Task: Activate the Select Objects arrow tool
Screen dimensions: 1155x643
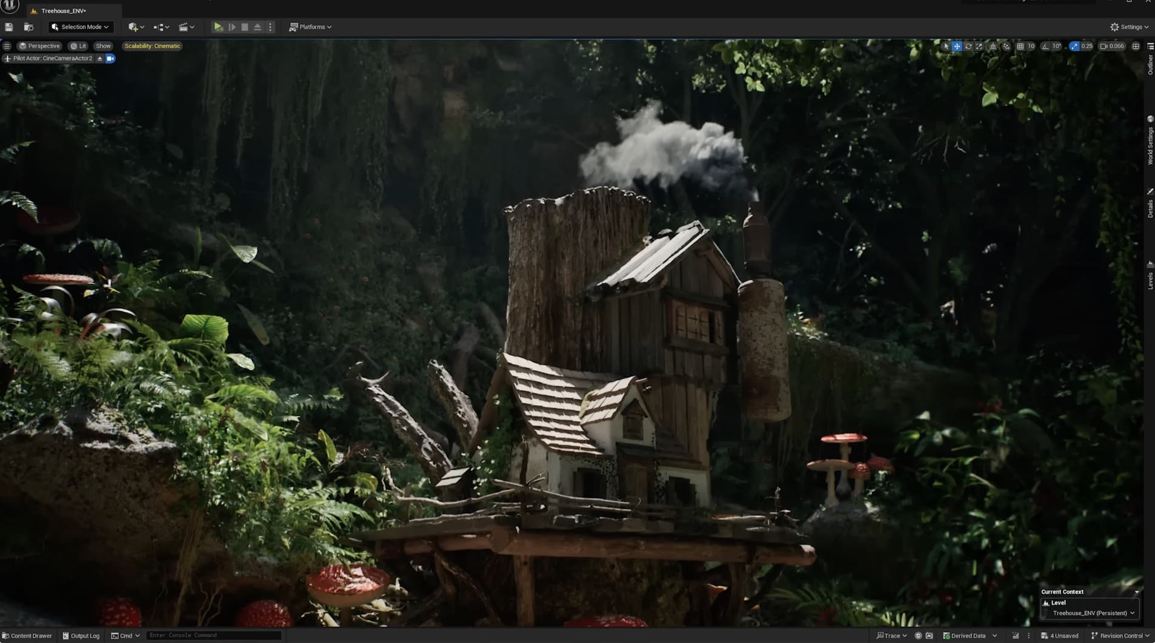Action: point(947,46)
